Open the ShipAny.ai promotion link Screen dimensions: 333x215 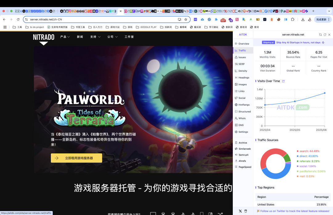pos(293,43)
